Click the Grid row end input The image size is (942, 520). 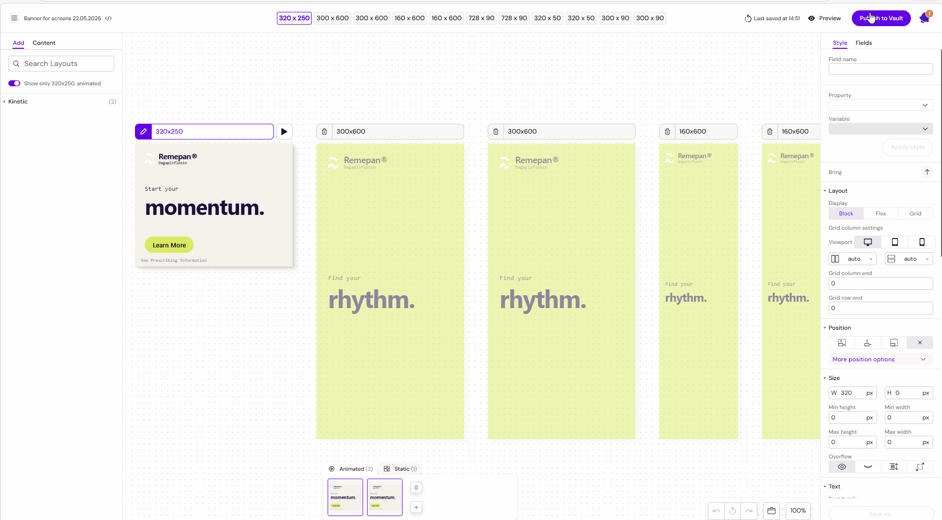(880, 308)
